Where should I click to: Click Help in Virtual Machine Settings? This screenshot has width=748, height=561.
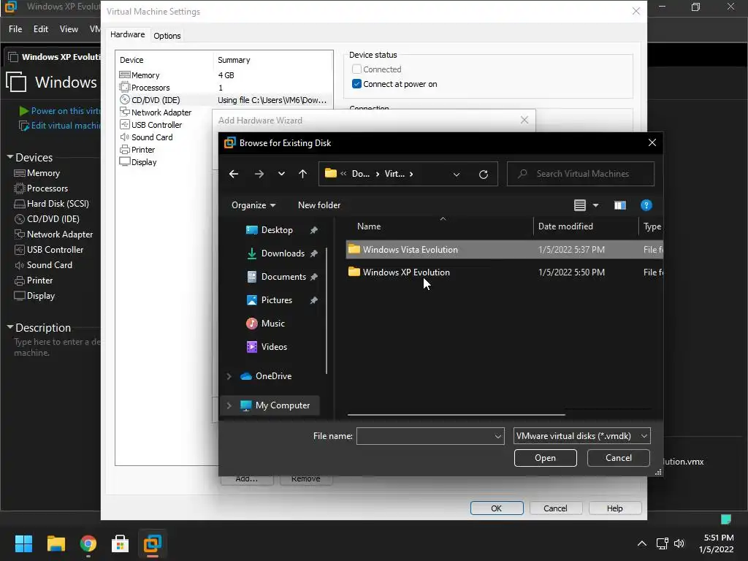[615, 508]
